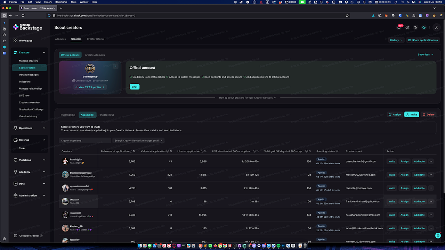Switch to the Potential(13) tab

click(x=68, y=115)
